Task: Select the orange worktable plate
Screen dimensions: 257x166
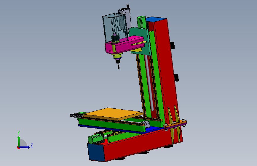Action: 113,114
